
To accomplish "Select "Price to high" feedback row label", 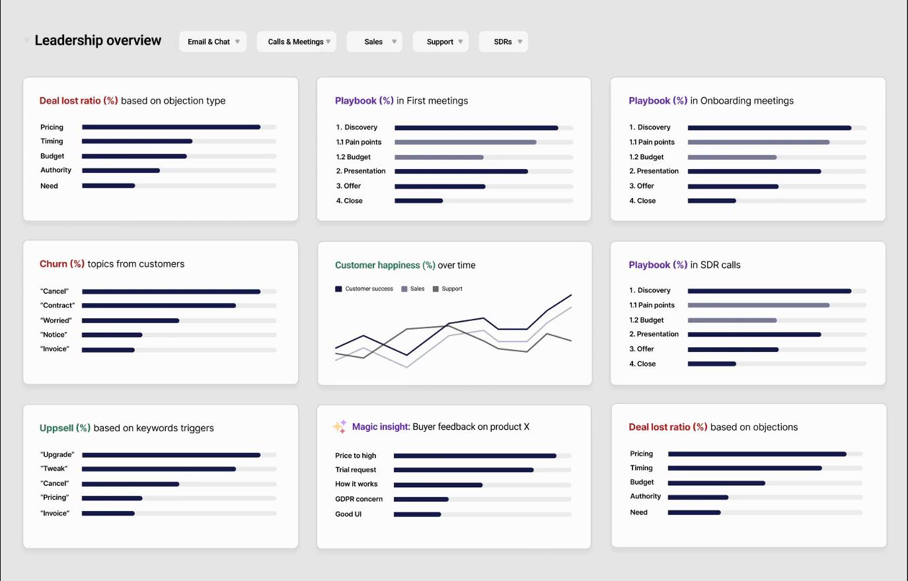I will [x=356, y=456].
